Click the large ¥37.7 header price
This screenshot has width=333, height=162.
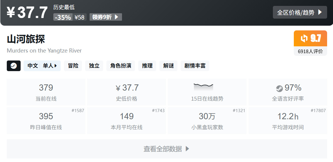click(x=27, y=13)
